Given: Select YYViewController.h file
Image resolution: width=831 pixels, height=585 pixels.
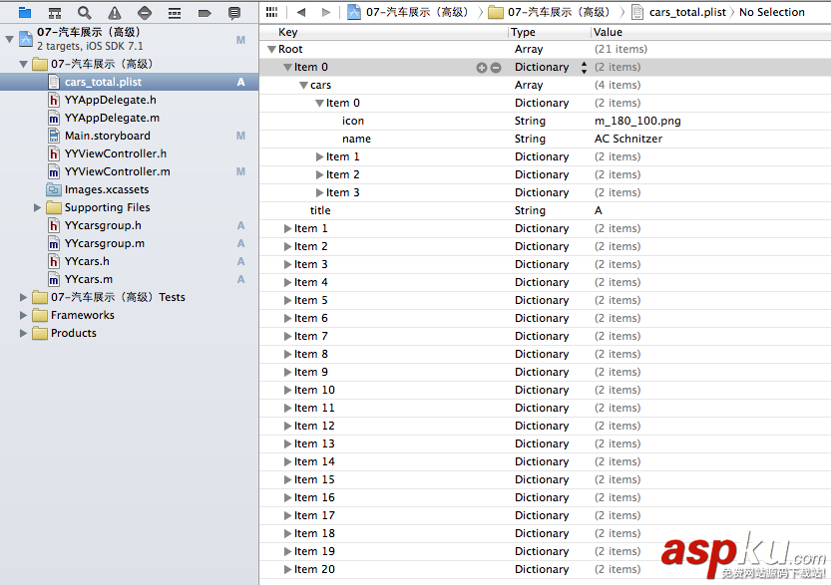Looking at the screenshot, I should [x=116, y=154].
